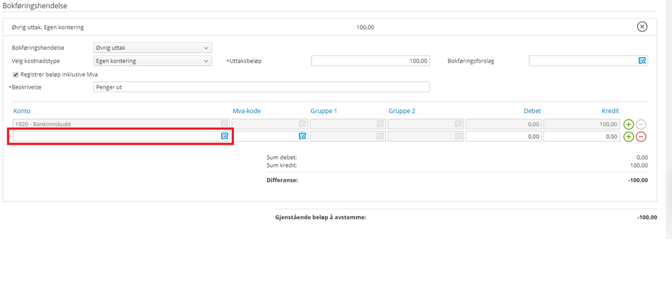Click the Differanse label text
Image resolution: width=672 pixels, height=283 pixels.
click(282, 180)
